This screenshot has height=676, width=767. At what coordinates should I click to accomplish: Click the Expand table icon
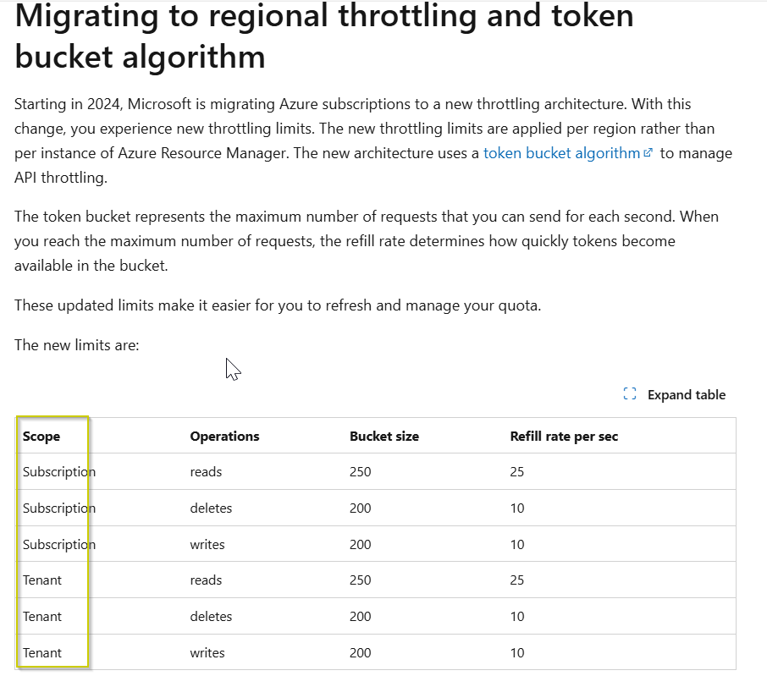628,393
